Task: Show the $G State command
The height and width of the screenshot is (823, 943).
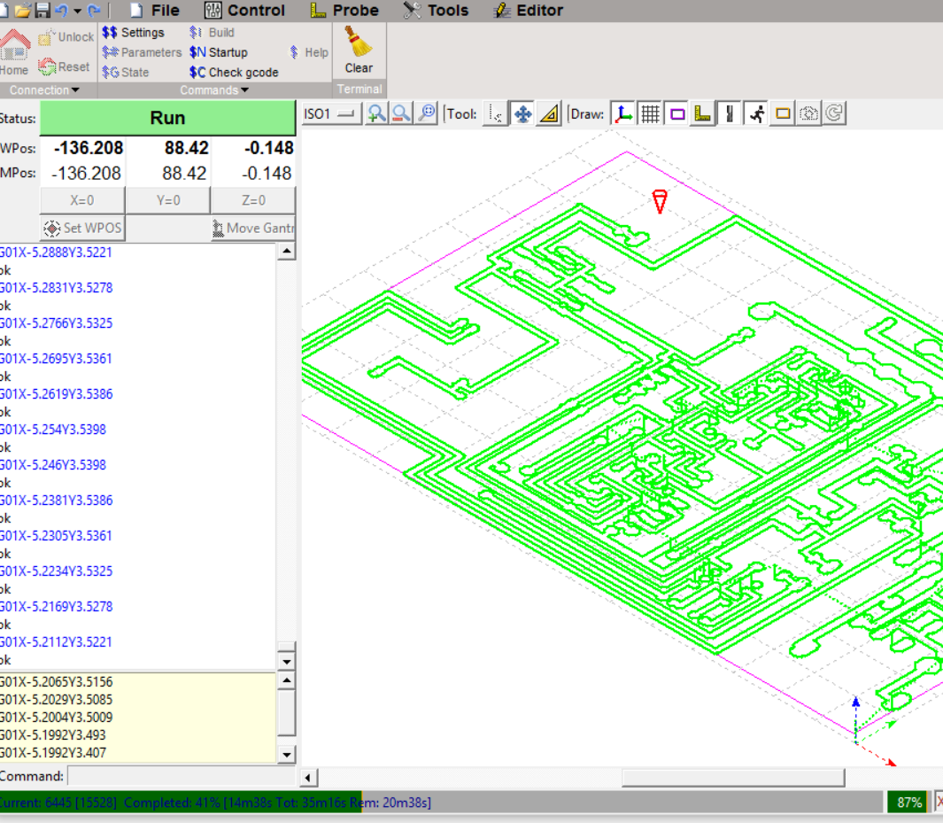Action: [126, 72]
